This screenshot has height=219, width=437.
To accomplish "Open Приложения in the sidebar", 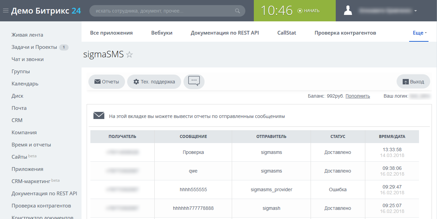I will [27, 169].
